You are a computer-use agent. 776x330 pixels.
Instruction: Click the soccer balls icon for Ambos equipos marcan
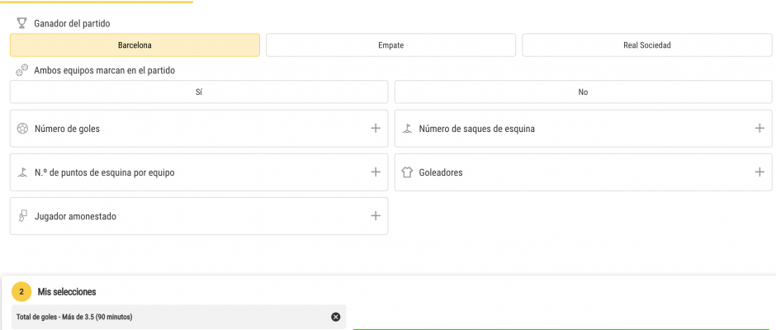tap(21, 70)
